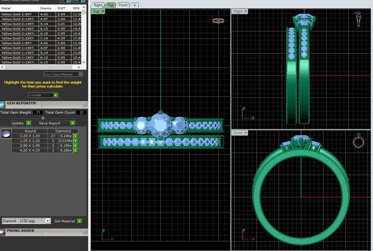Open the Right viewport title dropdown

tap(246, 11)
